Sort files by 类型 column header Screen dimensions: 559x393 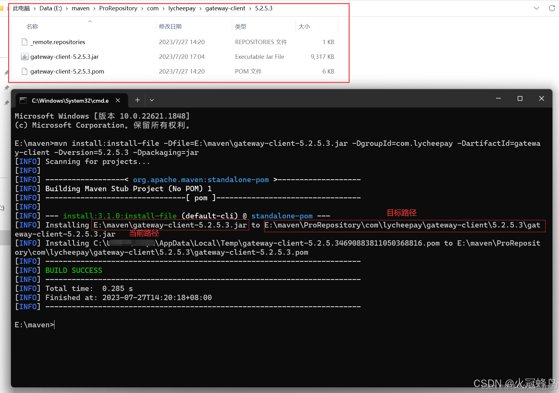(x=241, y=27)
